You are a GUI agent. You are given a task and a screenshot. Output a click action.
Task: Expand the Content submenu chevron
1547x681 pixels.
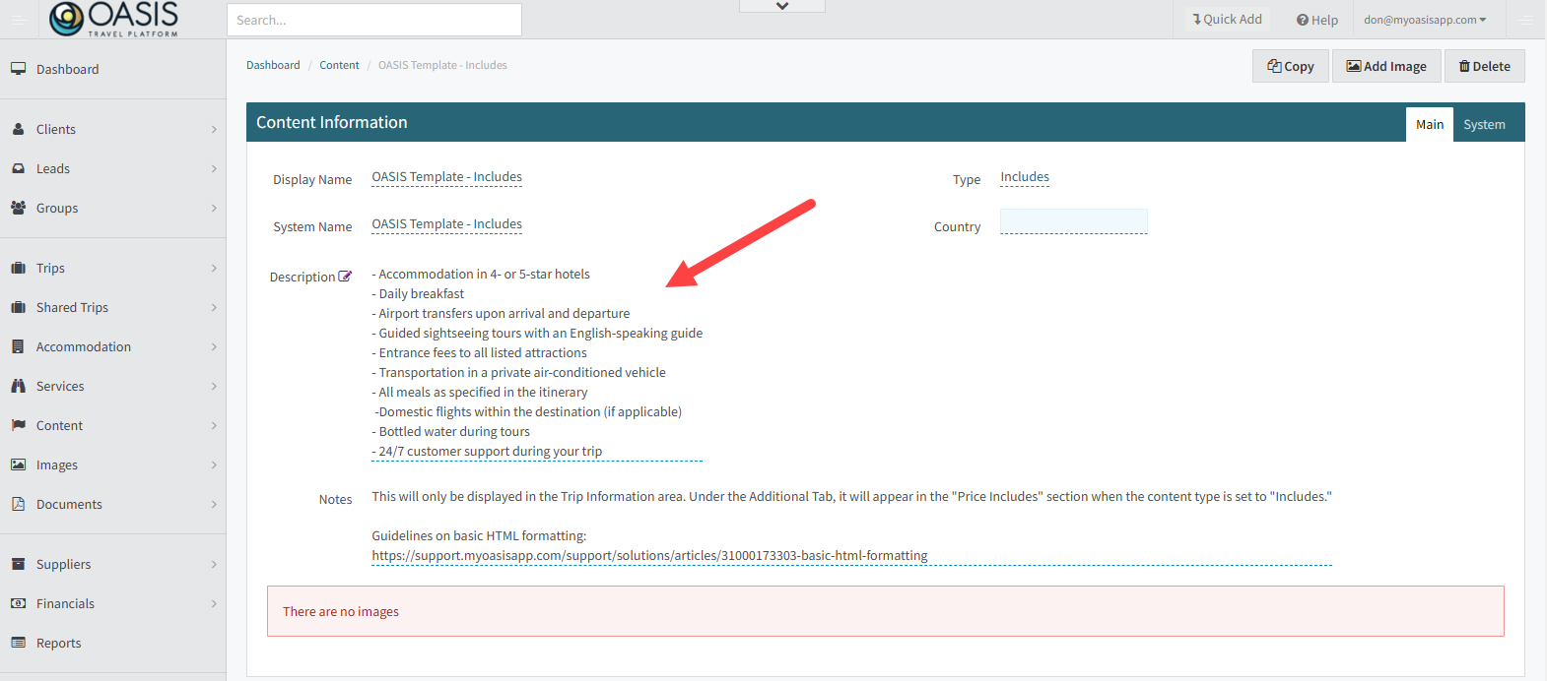[x=214, y=425]
